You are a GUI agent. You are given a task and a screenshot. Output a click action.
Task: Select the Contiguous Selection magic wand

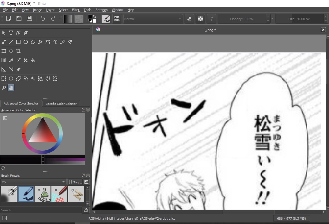[33, 79]
